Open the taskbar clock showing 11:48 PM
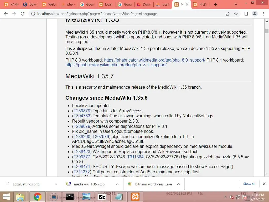This screenshot has height=202, width=269. 257,197
